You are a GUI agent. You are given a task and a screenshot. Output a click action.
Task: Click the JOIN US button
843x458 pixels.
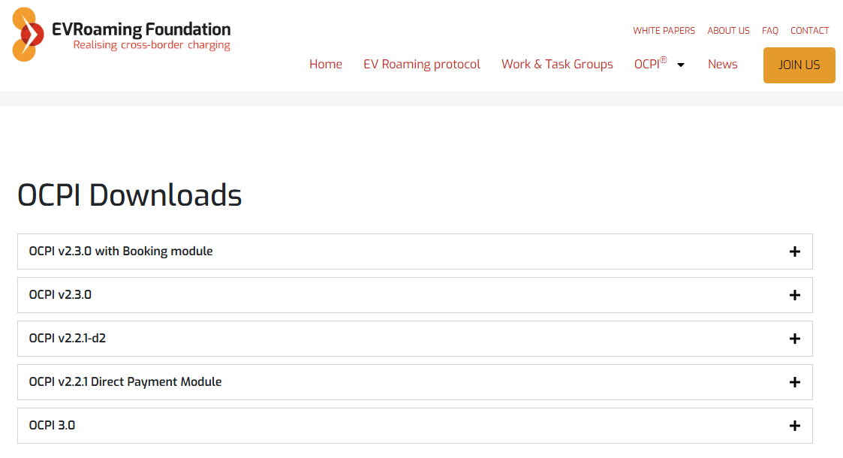tap(799, 65)
